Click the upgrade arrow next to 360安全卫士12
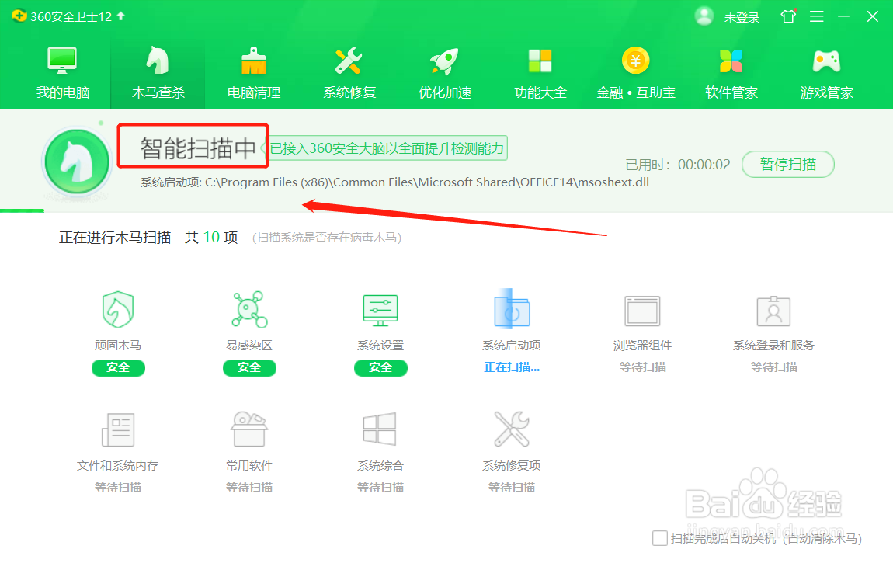The image size is (893, 563). 120,16
